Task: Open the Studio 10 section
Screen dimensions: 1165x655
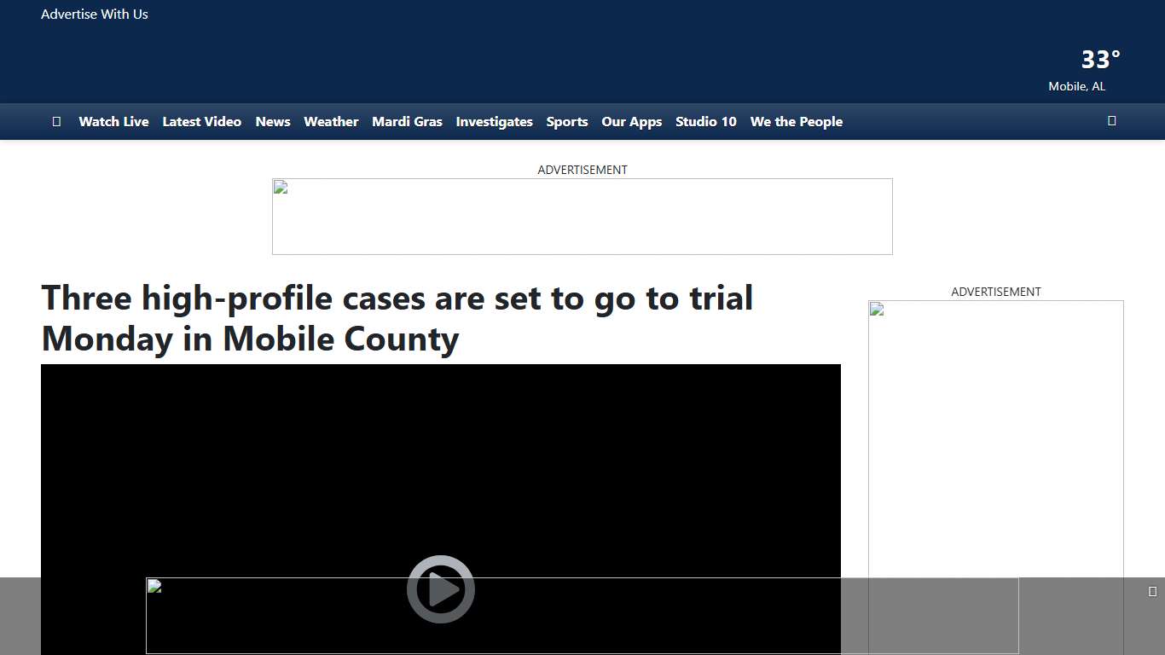Action: [x=705, y=121]
